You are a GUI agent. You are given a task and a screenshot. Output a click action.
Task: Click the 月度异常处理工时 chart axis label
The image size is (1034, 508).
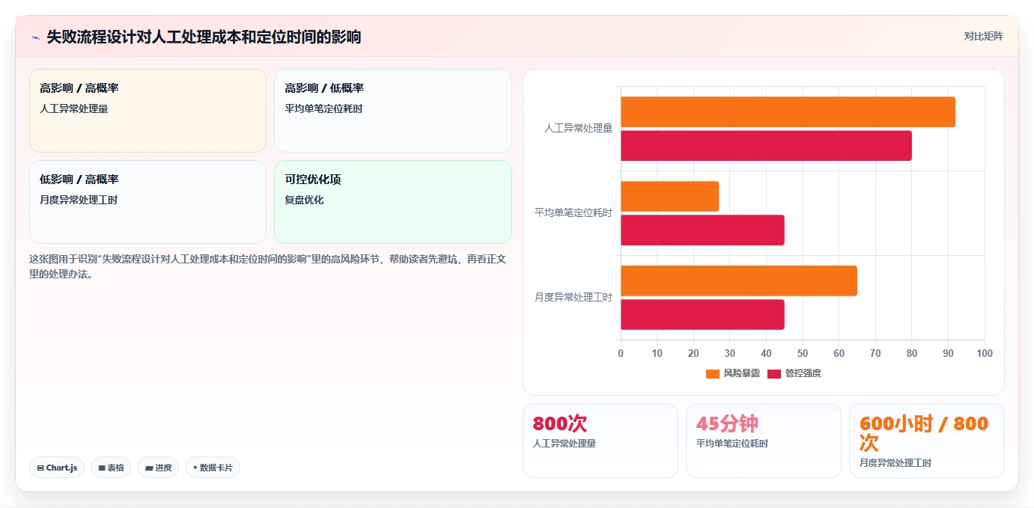point(573,298)
